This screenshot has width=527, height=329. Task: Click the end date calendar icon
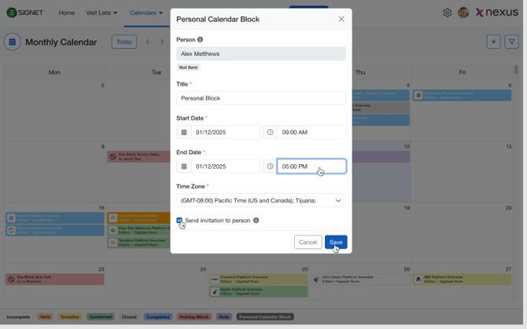(x=184, y=166)
